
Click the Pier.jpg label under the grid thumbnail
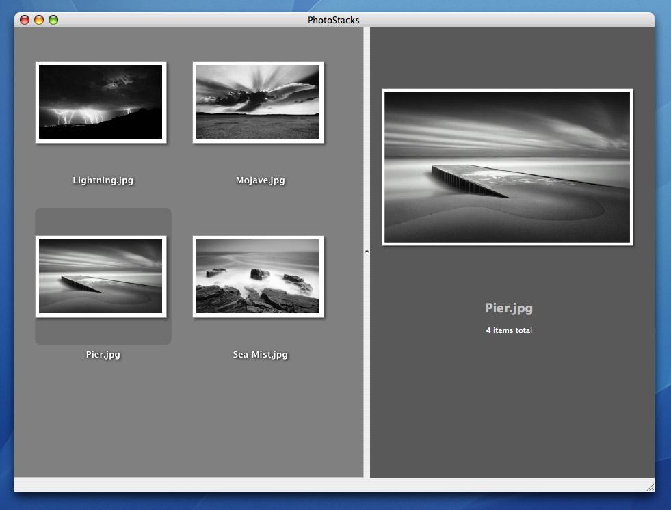pyautogui.click(x=103, y=354)
